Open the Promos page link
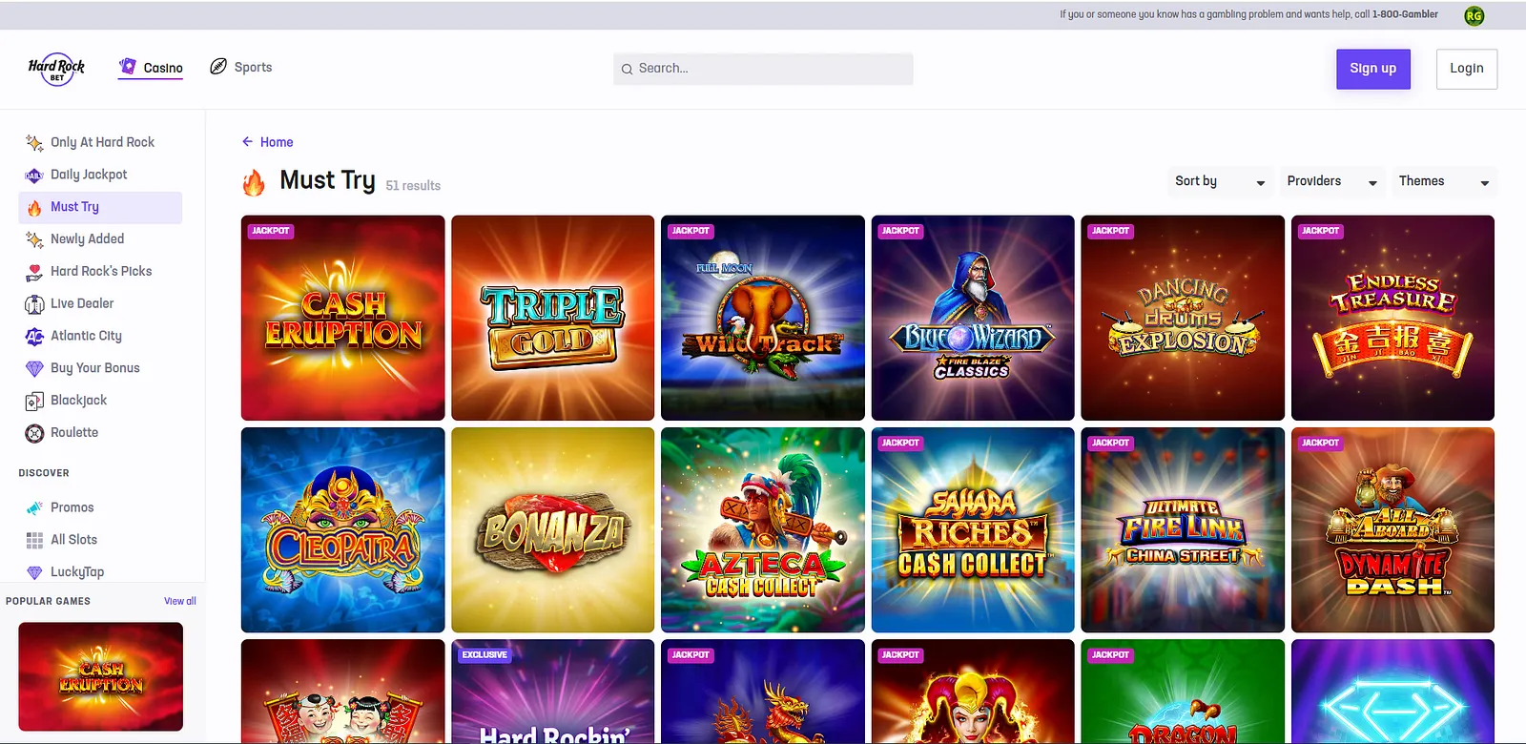This screenshot has width=1526, height=744. click(x=72, y=507)
